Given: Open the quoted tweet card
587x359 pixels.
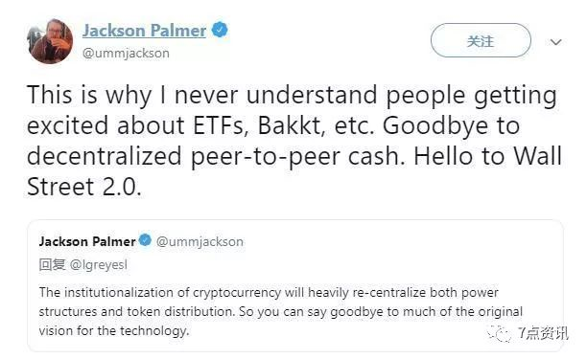Looking at the screenshot, I should pos(295,286).
